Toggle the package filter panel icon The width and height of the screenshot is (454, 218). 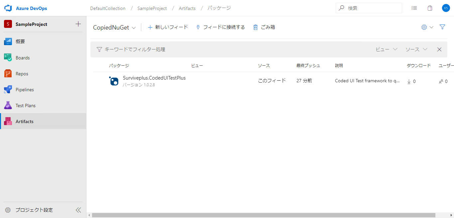pyautogui.click(x=442, y=27)
